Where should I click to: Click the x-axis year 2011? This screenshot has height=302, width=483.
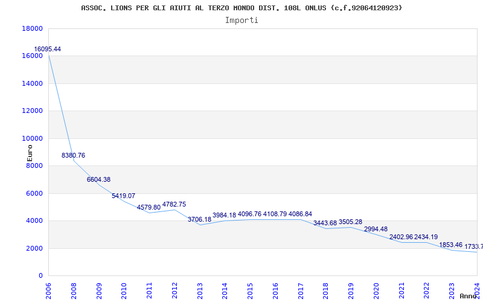click(x=149, y=291)
